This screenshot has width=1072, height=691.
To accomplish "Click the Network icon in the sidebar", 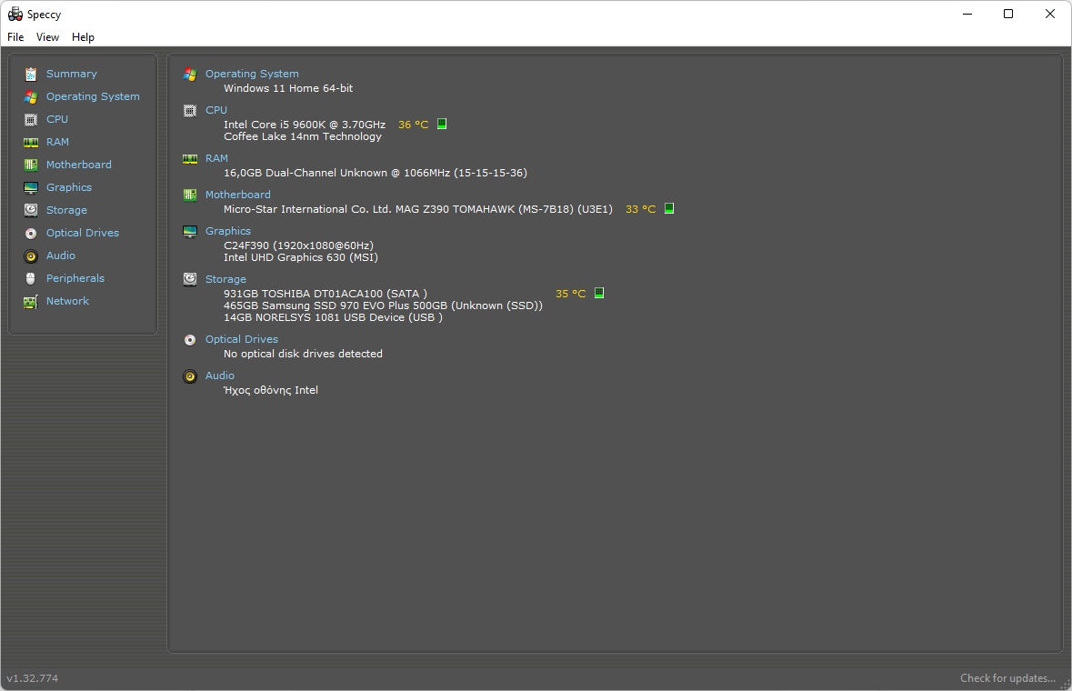I will (30, 301).
